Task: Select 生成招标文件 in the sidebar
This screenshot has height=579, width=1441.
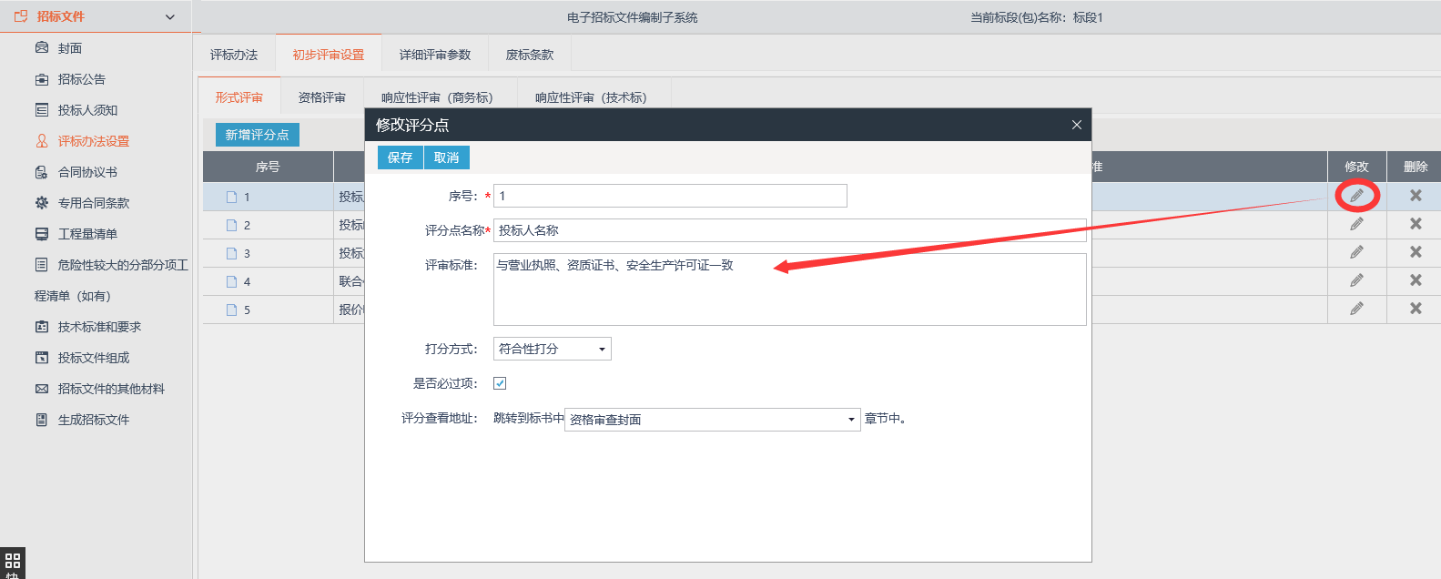Action: (x=93, y=420)
